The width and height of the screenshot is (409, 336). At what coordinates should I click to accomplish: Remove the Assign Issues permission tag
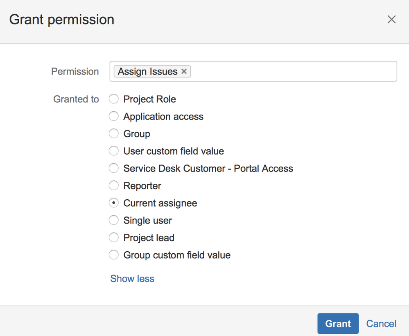point(184,72)
